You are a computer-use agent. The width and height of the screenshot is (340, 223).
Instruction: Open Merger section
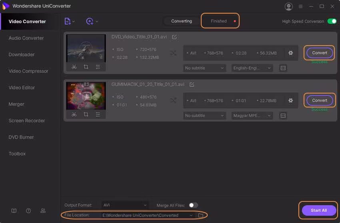point(16,104)
